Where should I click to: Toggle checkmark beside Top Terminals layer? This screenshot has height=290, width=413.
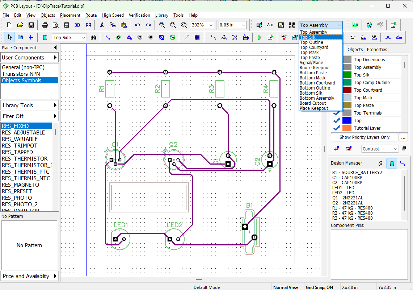click(336, 113)
